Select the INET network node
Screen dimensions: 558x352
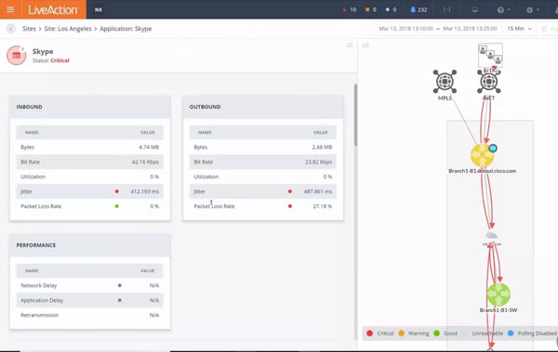[x=489, y=82]
